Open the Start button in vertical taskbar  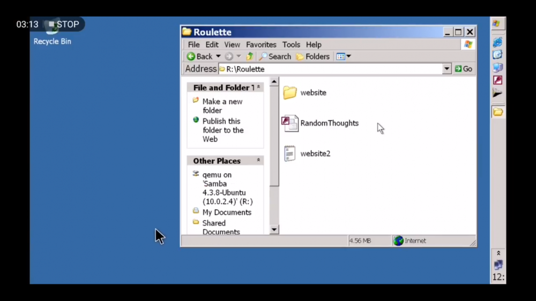(x=497, y=24)
